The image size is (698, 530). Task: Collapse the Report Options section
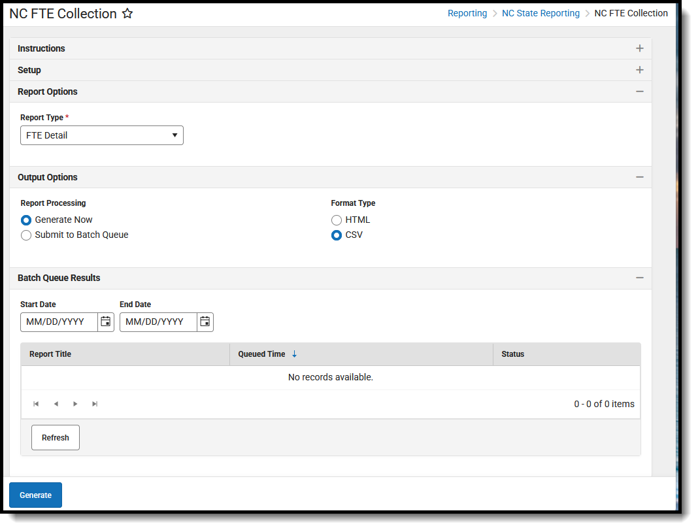click(640, 91)
